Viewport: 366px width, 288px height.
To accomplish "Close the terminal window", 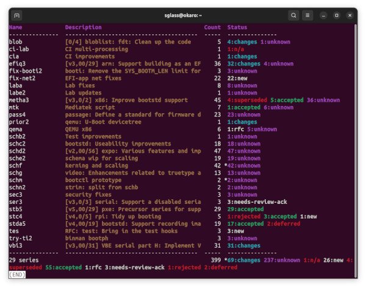I will [350, 15].
